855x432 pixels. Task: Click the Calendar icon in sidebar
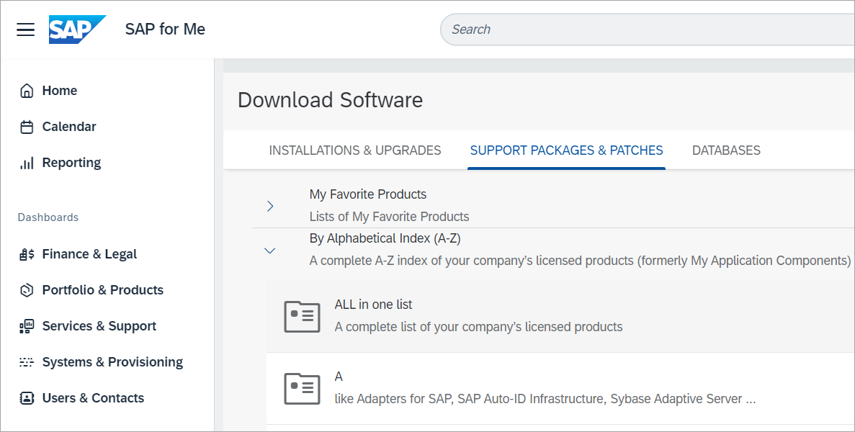point(27,127)
